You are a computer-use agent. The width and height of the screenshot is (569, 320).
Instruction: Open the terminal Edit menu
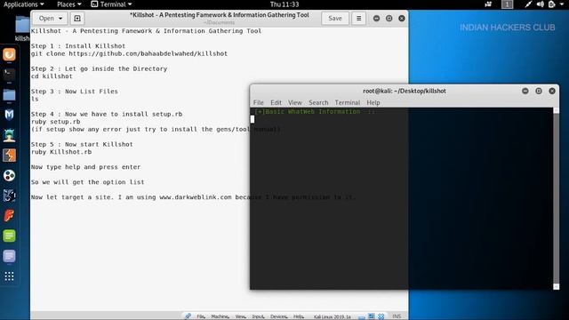click(276, 103)
